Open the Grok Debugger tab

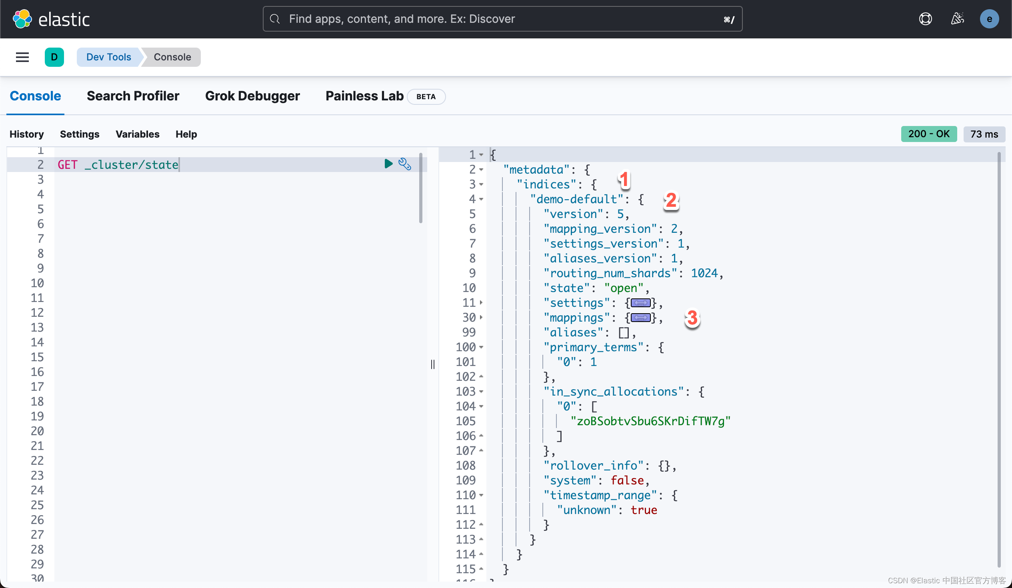[252, 96]
